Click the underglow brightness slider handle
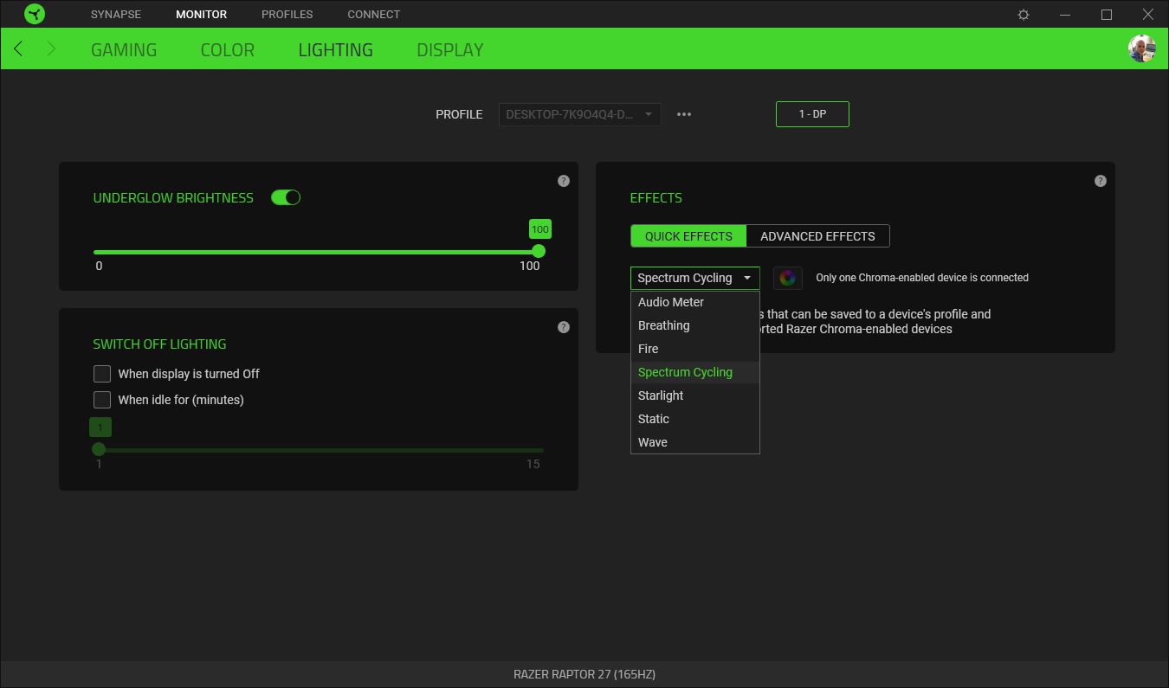Screen dimensions: 1169x688 [539, 251]
